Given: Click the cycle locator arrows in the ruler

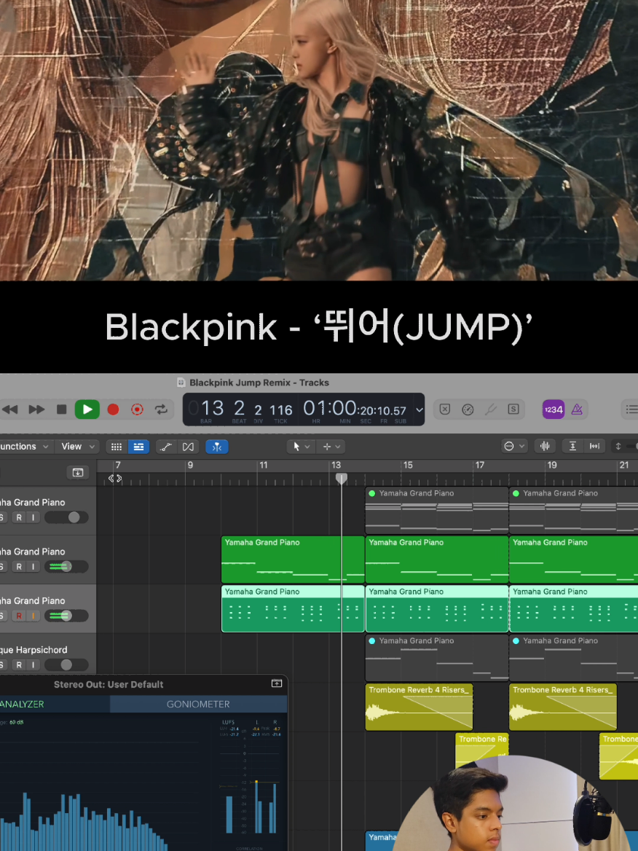Looking at the screenshot, I should pyautogui.click(x=115, y=479).
